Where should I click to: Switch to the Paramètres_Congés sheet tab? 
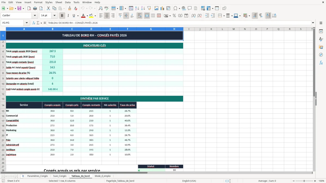(37, 176)
